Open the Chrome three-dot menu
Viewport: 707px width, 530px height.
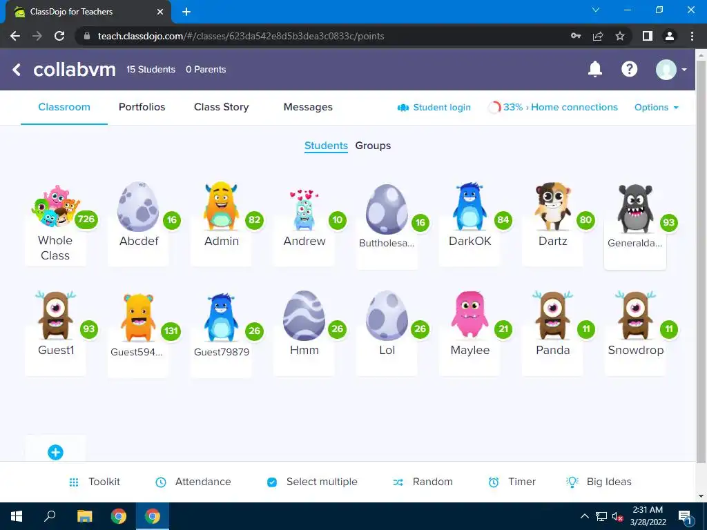pyautogui.click(x=692, y=36)
